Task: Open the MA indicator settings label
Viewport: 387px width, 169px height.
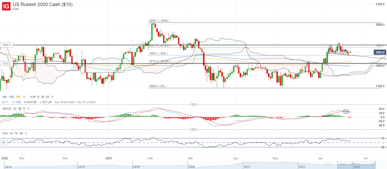Action: coord(5,97)
